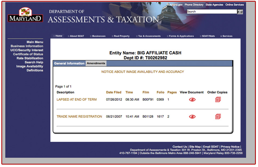This screenshot has width=258, height=167.
Task: Go to Main Menu in sidebar
Action: click(35, 42)
